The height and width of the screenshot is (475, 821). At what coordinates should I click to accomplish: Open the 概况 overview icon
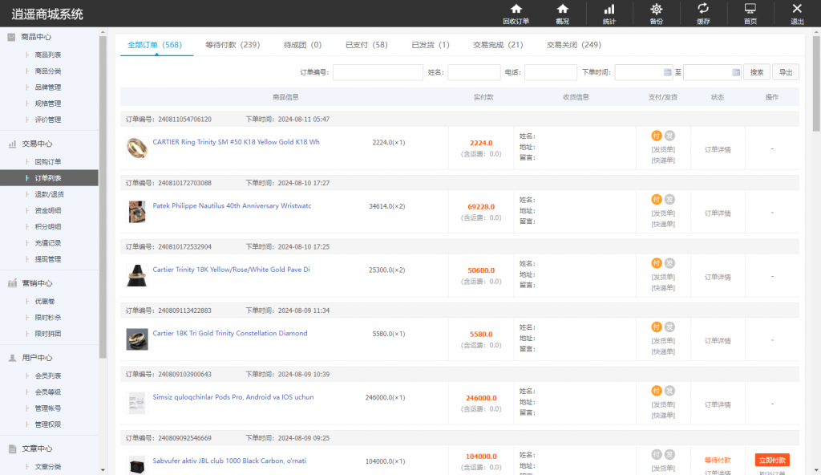click(562, 14)
